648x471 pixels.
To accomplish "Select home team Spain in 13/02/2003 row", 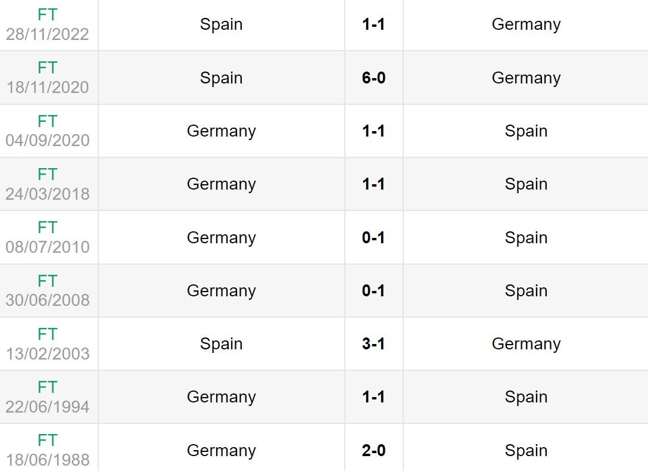I will point(221,344).
